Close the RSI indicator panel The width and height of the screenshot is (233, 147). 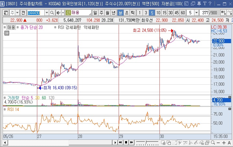coord(229,109)
